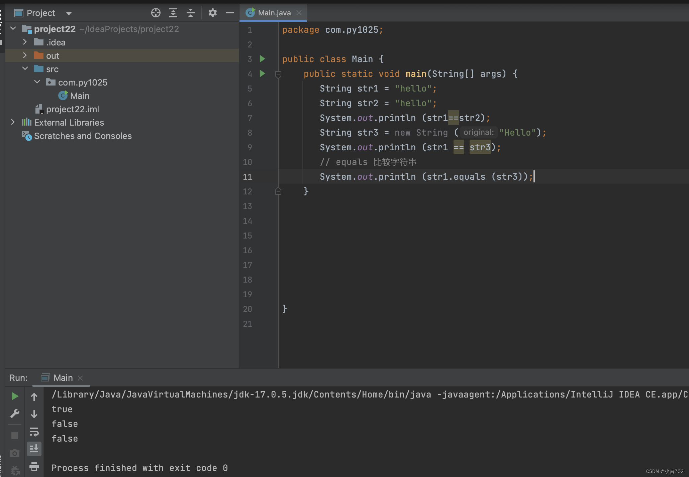
Task: Toggle soft-wrap in Run console
Action: pyautogui.click(x=34, y=432)
